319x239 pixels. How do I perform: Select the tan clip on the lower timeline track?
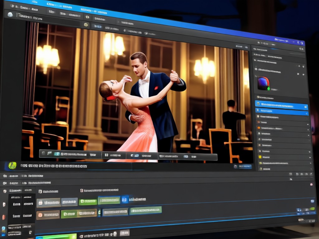(87, 213)
